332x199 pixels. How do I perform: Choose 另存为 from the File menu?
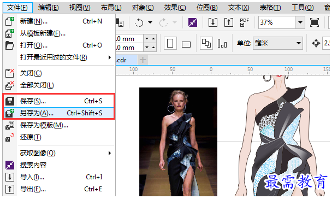[59, 113]
